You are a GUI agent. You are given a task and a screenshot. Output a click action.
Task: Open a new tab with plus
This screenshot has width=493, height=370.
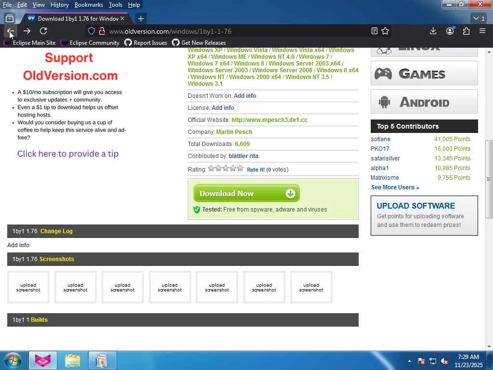[x=141, y=19]
